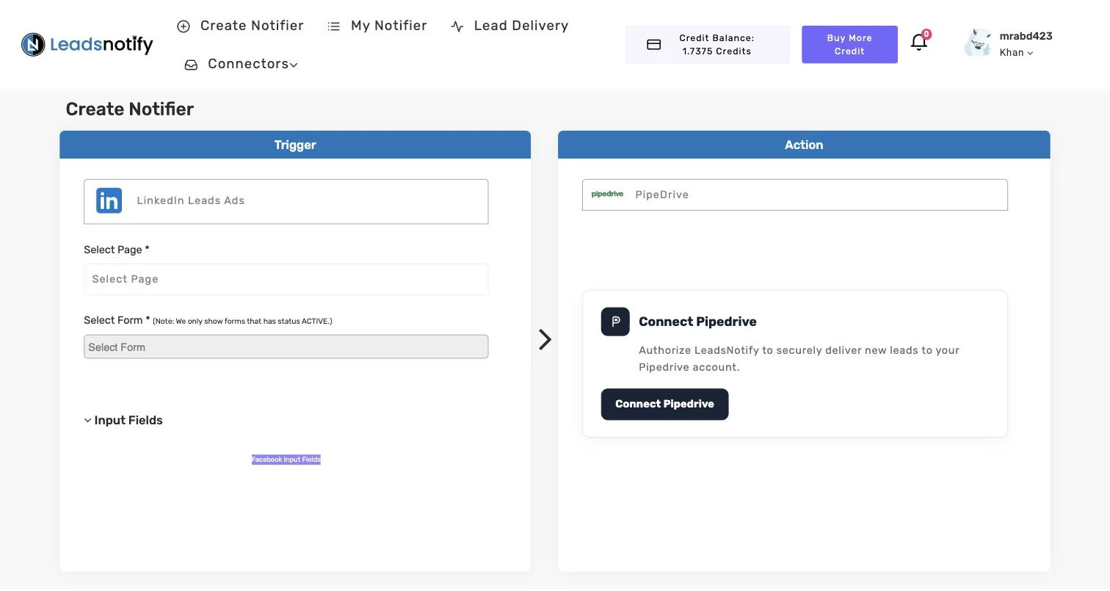
Task: Click the Facebook Input Fields label
Action: pos(286,460)
